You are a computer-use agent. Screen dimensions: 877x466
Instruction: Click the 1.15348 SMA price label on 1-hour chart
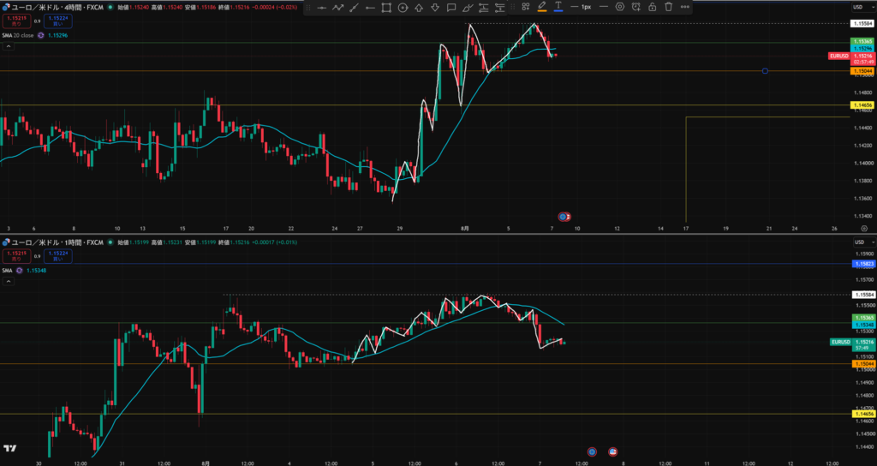pos(863,325)
